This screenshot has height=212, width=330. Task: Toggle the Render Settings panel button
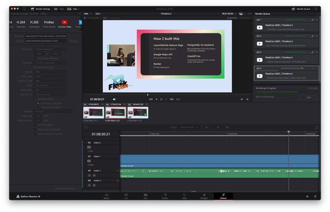pos(41,9)
